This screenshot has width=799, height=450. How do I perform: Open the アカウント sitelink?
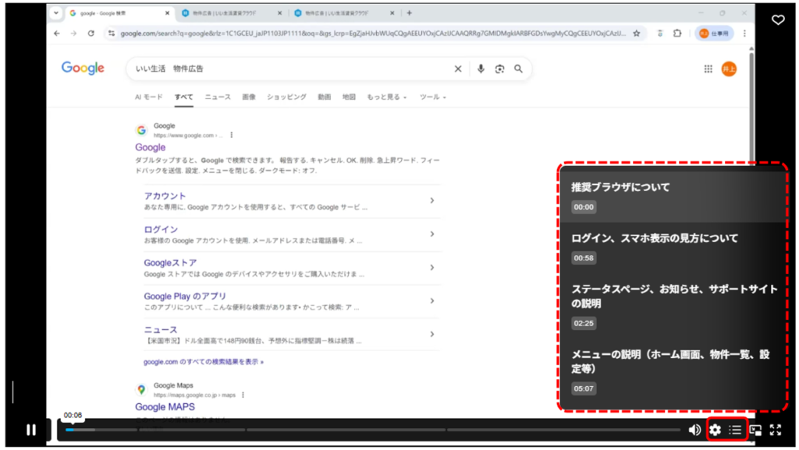(165, 196)
